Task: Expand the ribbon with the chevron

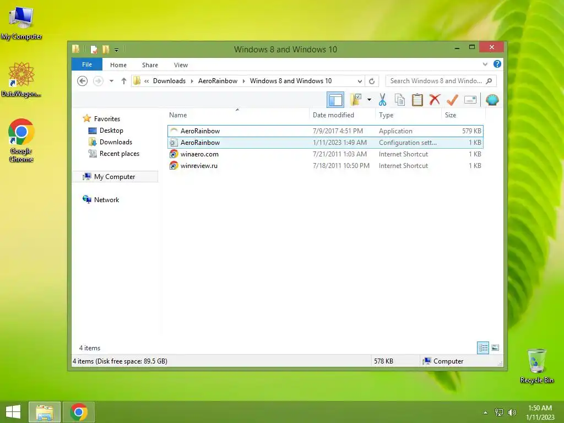Action: (x=485, y=64)
